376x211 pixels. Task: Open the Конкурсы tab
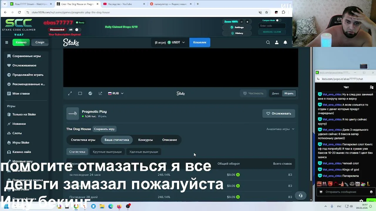click(x=145, y=140)
